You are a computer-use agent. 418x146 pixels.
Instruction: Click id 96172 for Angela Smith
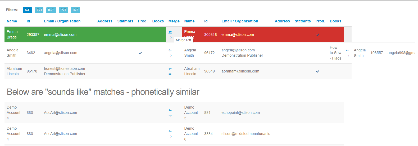(209, 53)
